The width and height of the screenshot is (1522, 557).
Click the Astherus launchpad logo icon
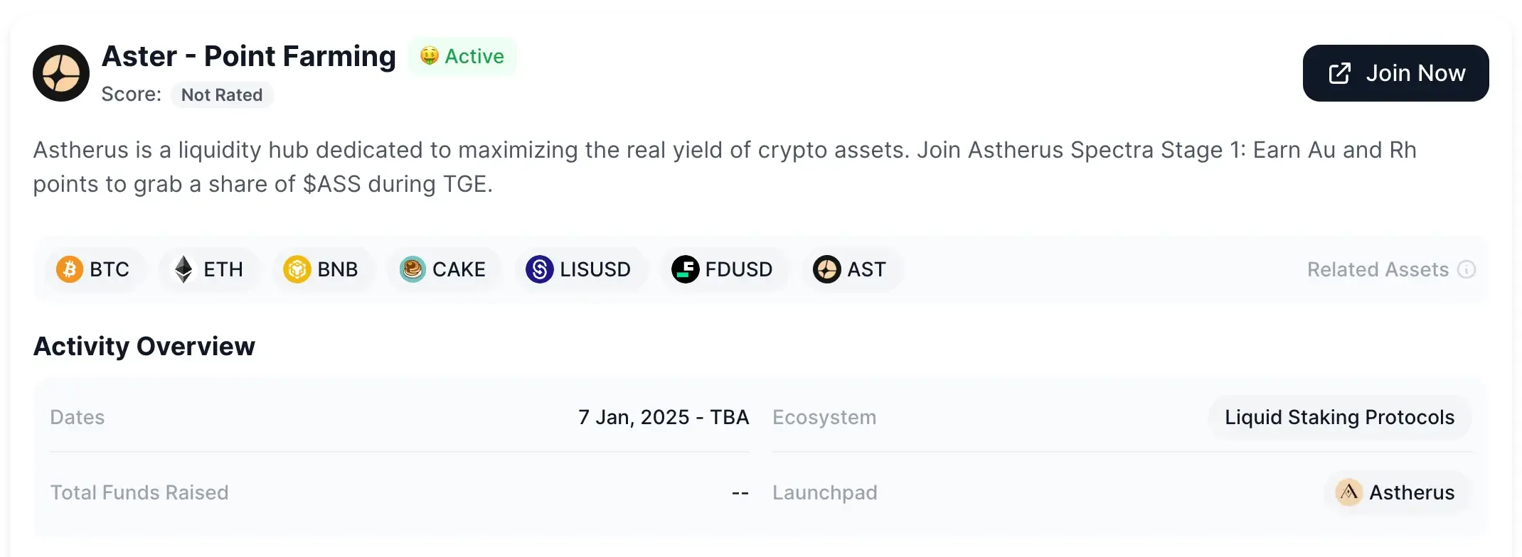(x=1348, y=492)
